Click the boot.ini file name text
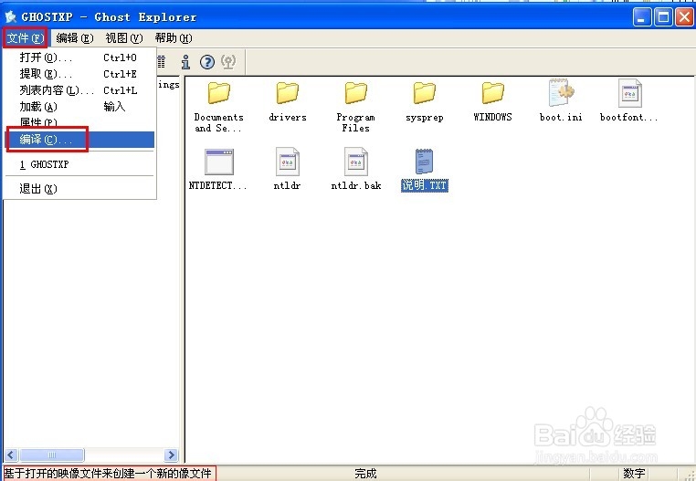696x481 pixels. click(x=561, y=117)
